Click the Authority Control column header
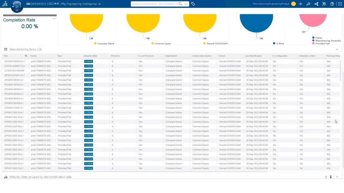 pos(307,56)
